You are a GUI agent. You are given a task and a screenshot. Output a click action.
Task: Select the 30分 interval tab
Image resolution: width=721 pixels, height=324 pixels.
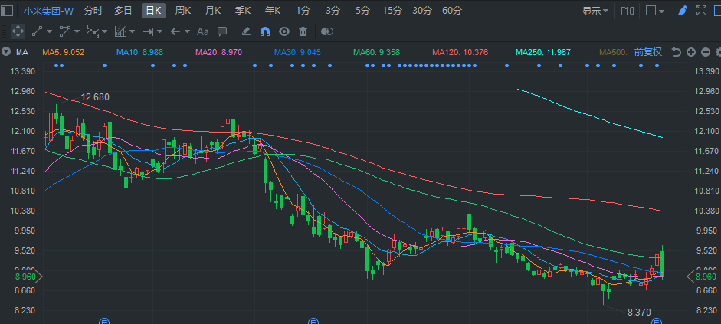(x=422, y=11)
